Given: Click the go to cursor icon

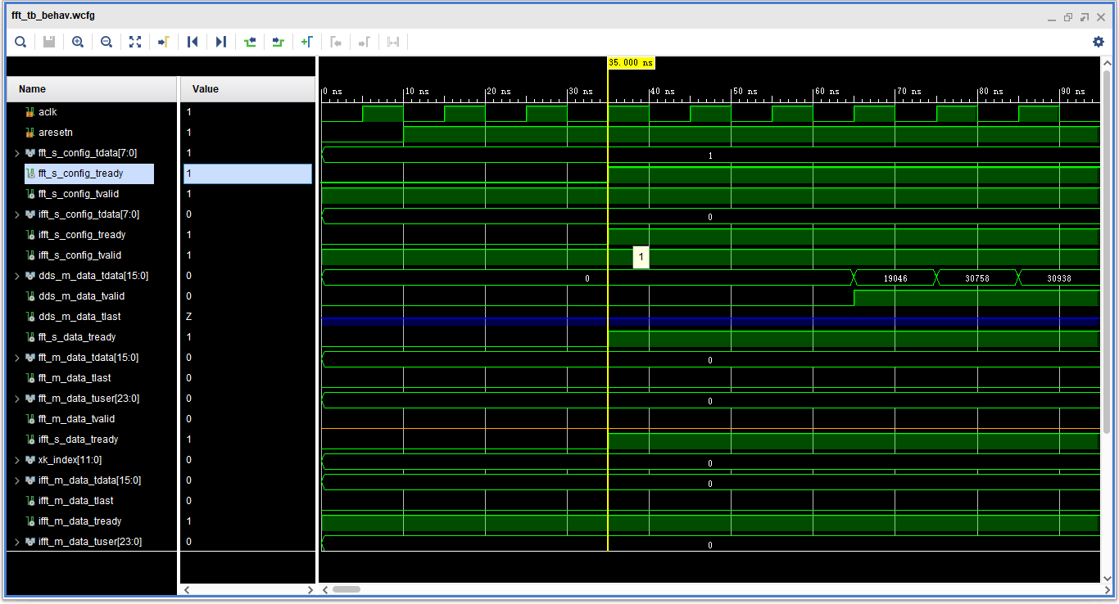Looking at the screenshot, I should (163, 42).
